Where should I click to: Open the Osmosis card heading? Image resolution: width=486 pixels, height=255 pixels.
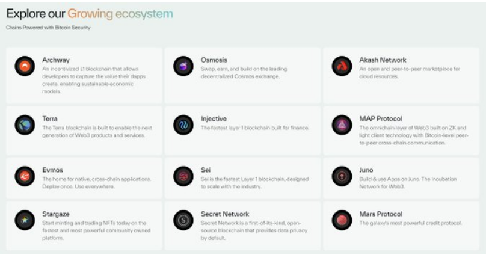(214, 60)
